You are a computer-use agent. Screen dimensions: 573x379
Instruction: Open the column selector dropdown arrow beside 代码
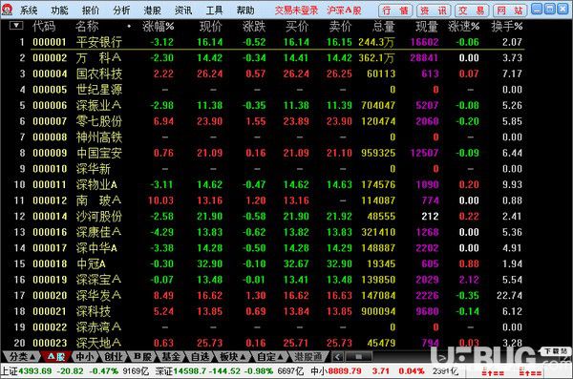(16, 26)
